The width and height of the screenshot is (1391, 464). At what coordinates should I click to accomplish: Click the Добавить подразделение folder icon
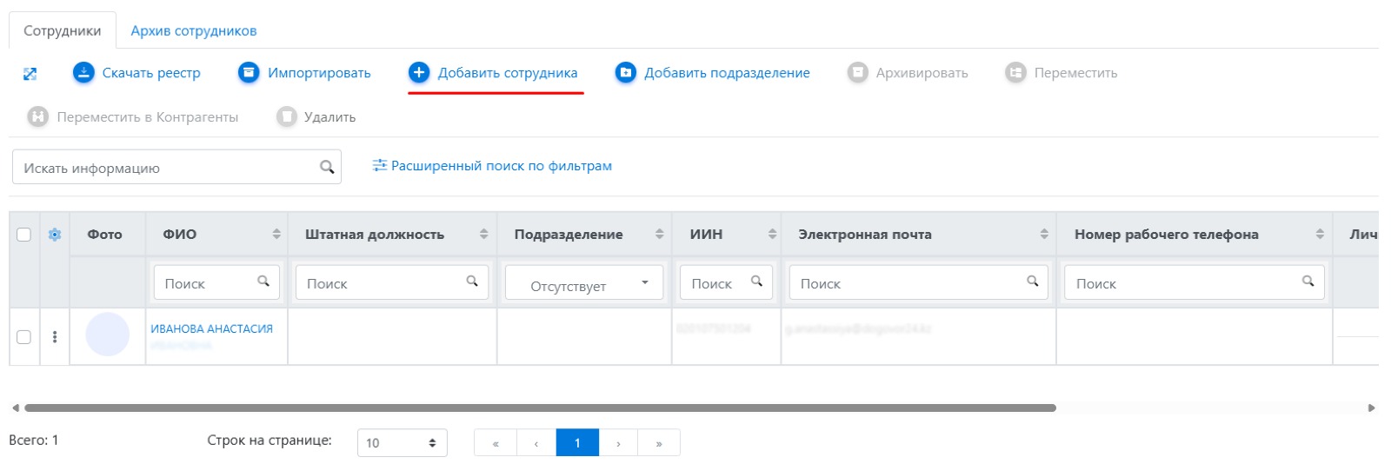click(625, 73)
